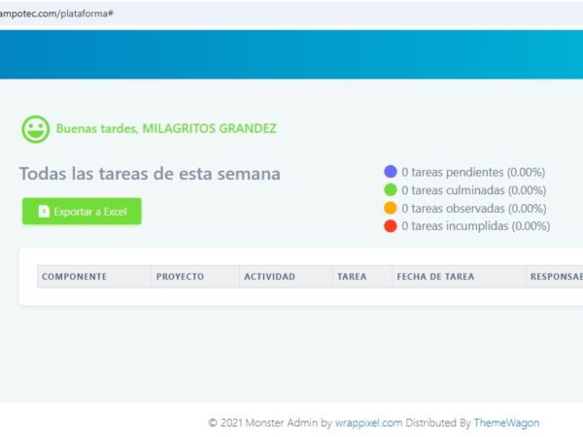583x437 pixels.
Task: Select the TAREA column header
Action: tap(352, 277)
